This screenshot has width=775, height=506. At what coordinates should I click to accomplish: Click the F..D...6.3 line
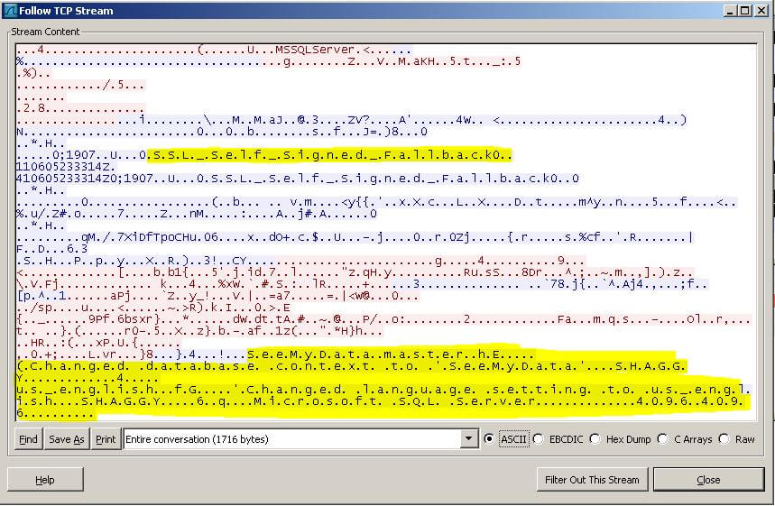[x=51, y=249]
